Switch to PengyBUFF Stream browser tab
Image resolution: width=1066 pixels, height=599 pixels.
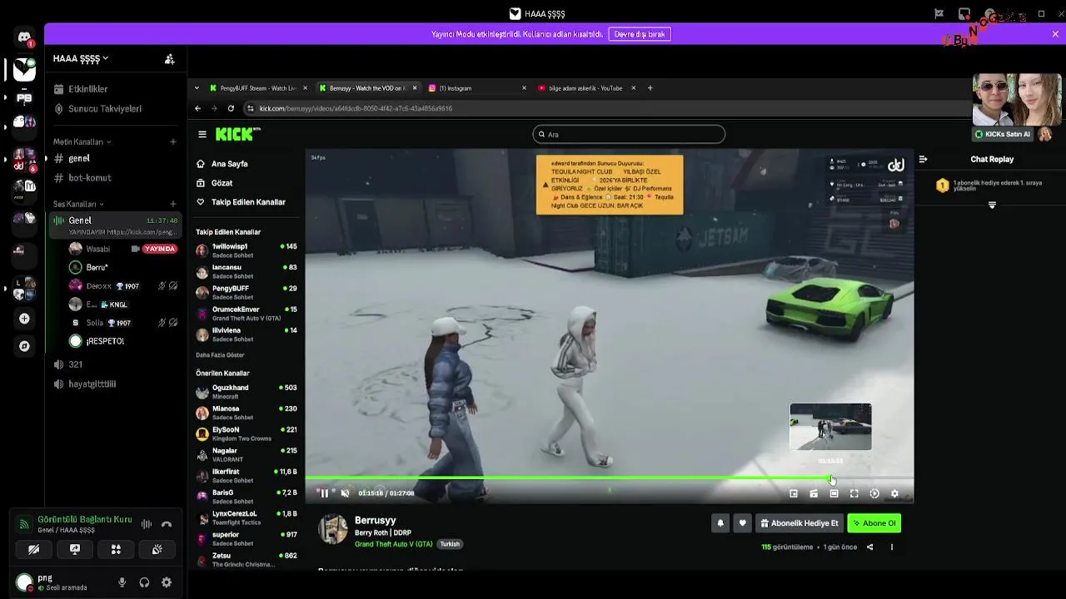258,88
